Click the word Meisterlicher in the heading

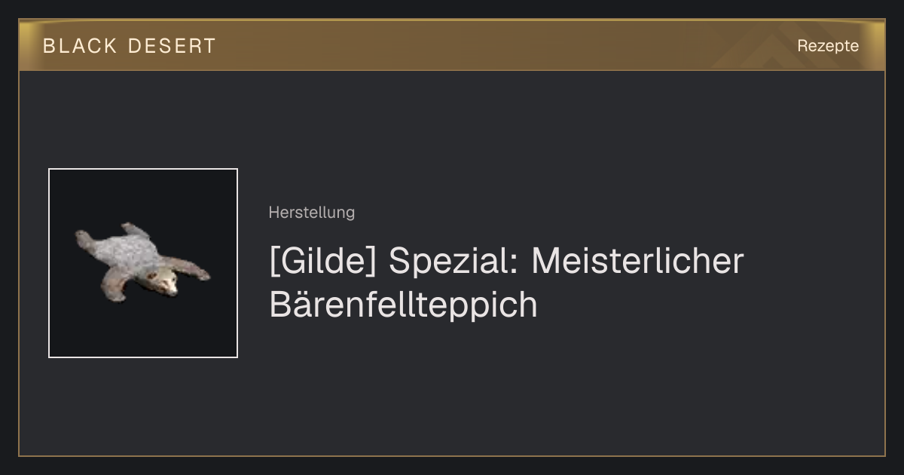coord(637,261)
